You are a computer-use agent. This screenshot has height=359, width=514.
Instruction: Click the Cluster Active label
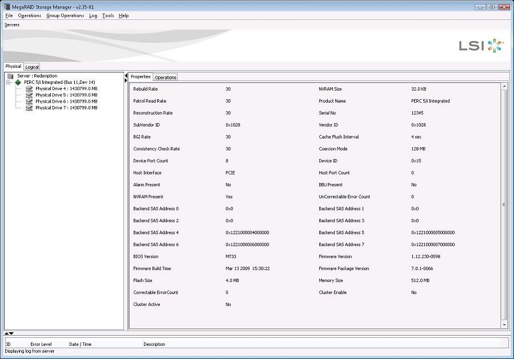click(x=147, y=304)
